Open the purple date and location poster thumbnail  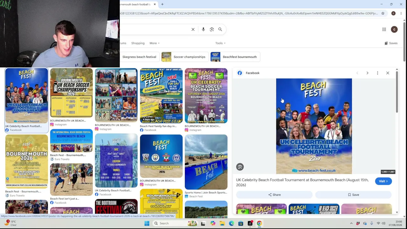pos(116,161)
